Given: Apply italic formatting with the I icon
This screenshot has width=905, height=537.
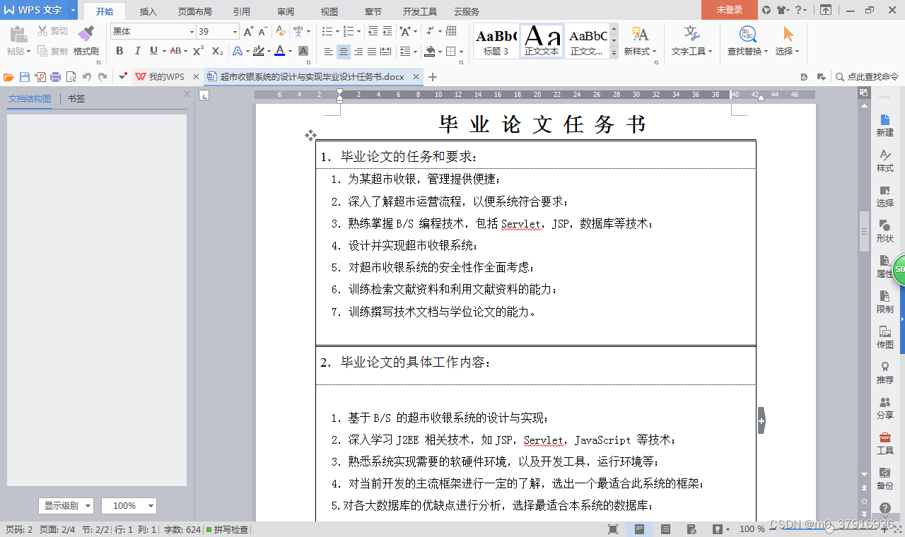Looking at the screenshot, I should coord(137,51).
